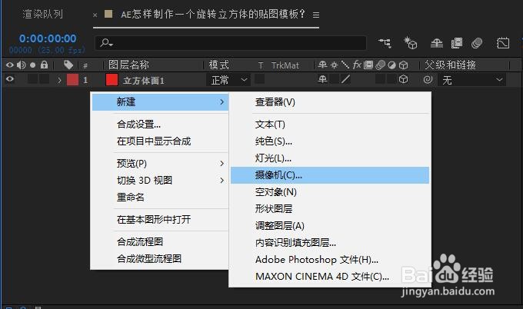Click the quality switch header icon

tap(345, 65)
